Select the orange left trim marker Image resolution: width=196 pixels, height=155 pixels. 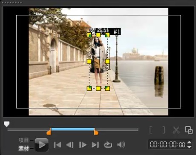[49, 132]
